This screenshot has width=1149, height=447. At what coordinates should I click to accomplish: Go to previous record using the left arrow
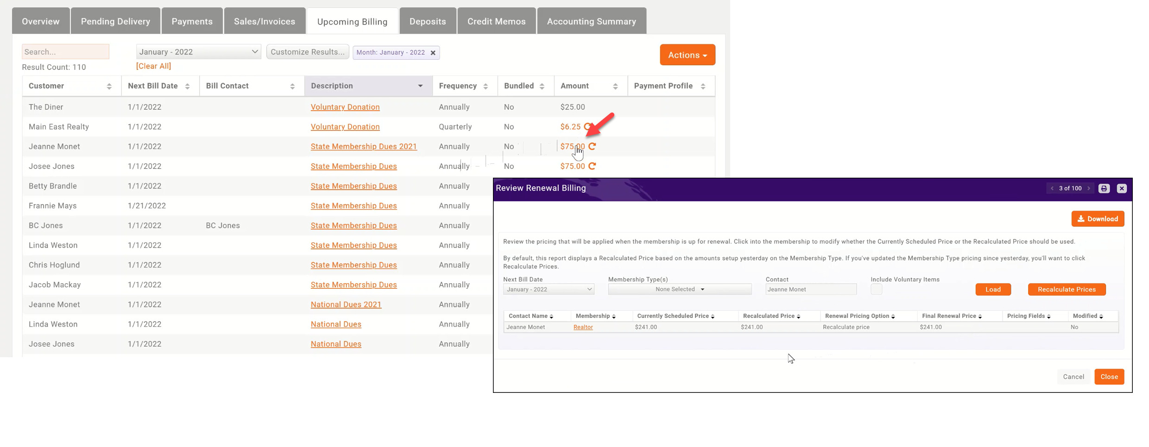point(1052,188)
